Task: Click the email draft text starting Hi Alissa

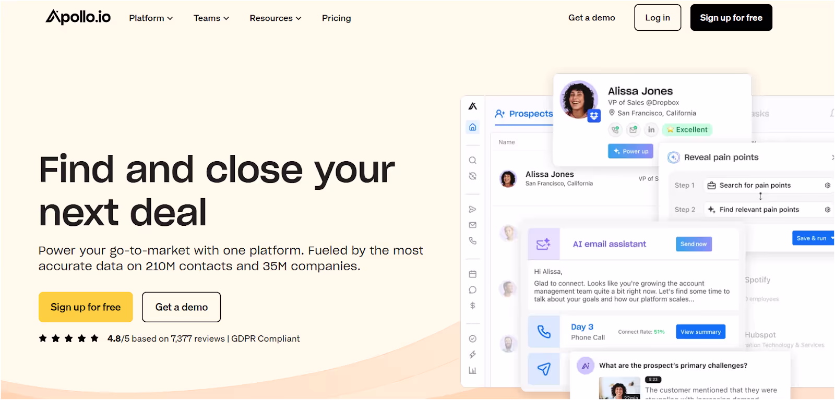Action: pos(631,285)
